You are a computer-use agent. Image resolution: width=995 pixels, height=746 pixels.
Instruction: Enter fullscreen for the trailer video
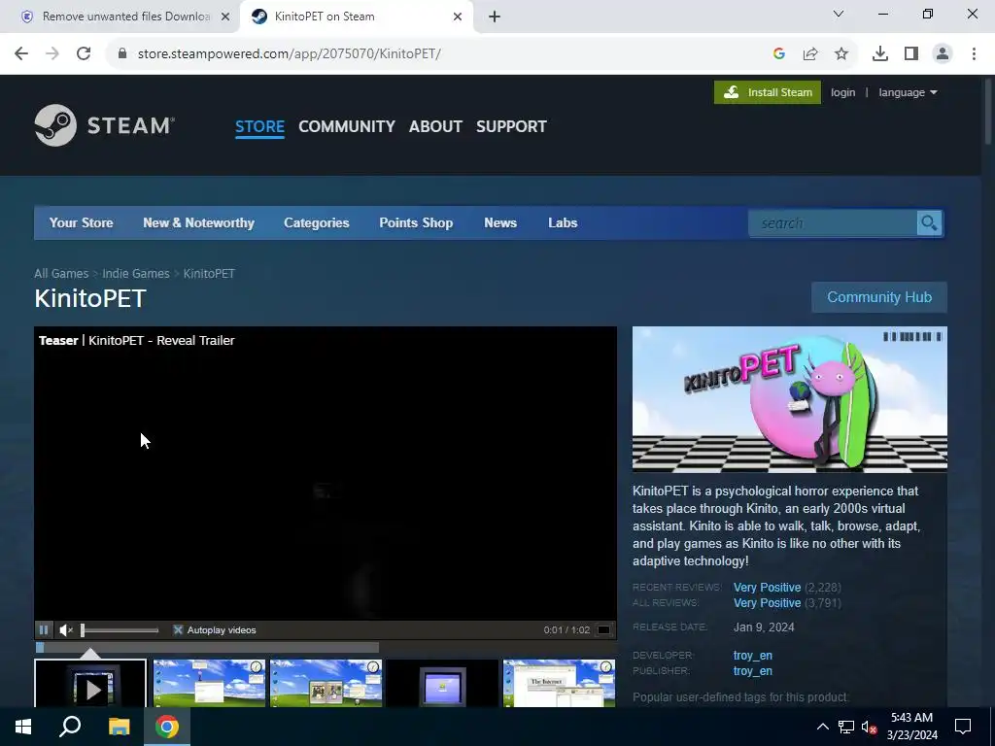[x=604, y=629]
